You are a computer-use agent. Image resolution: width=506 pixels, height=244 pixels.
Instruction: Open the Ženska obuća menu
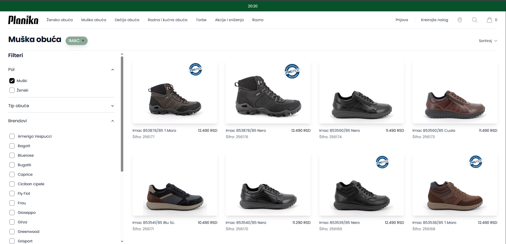59,20
